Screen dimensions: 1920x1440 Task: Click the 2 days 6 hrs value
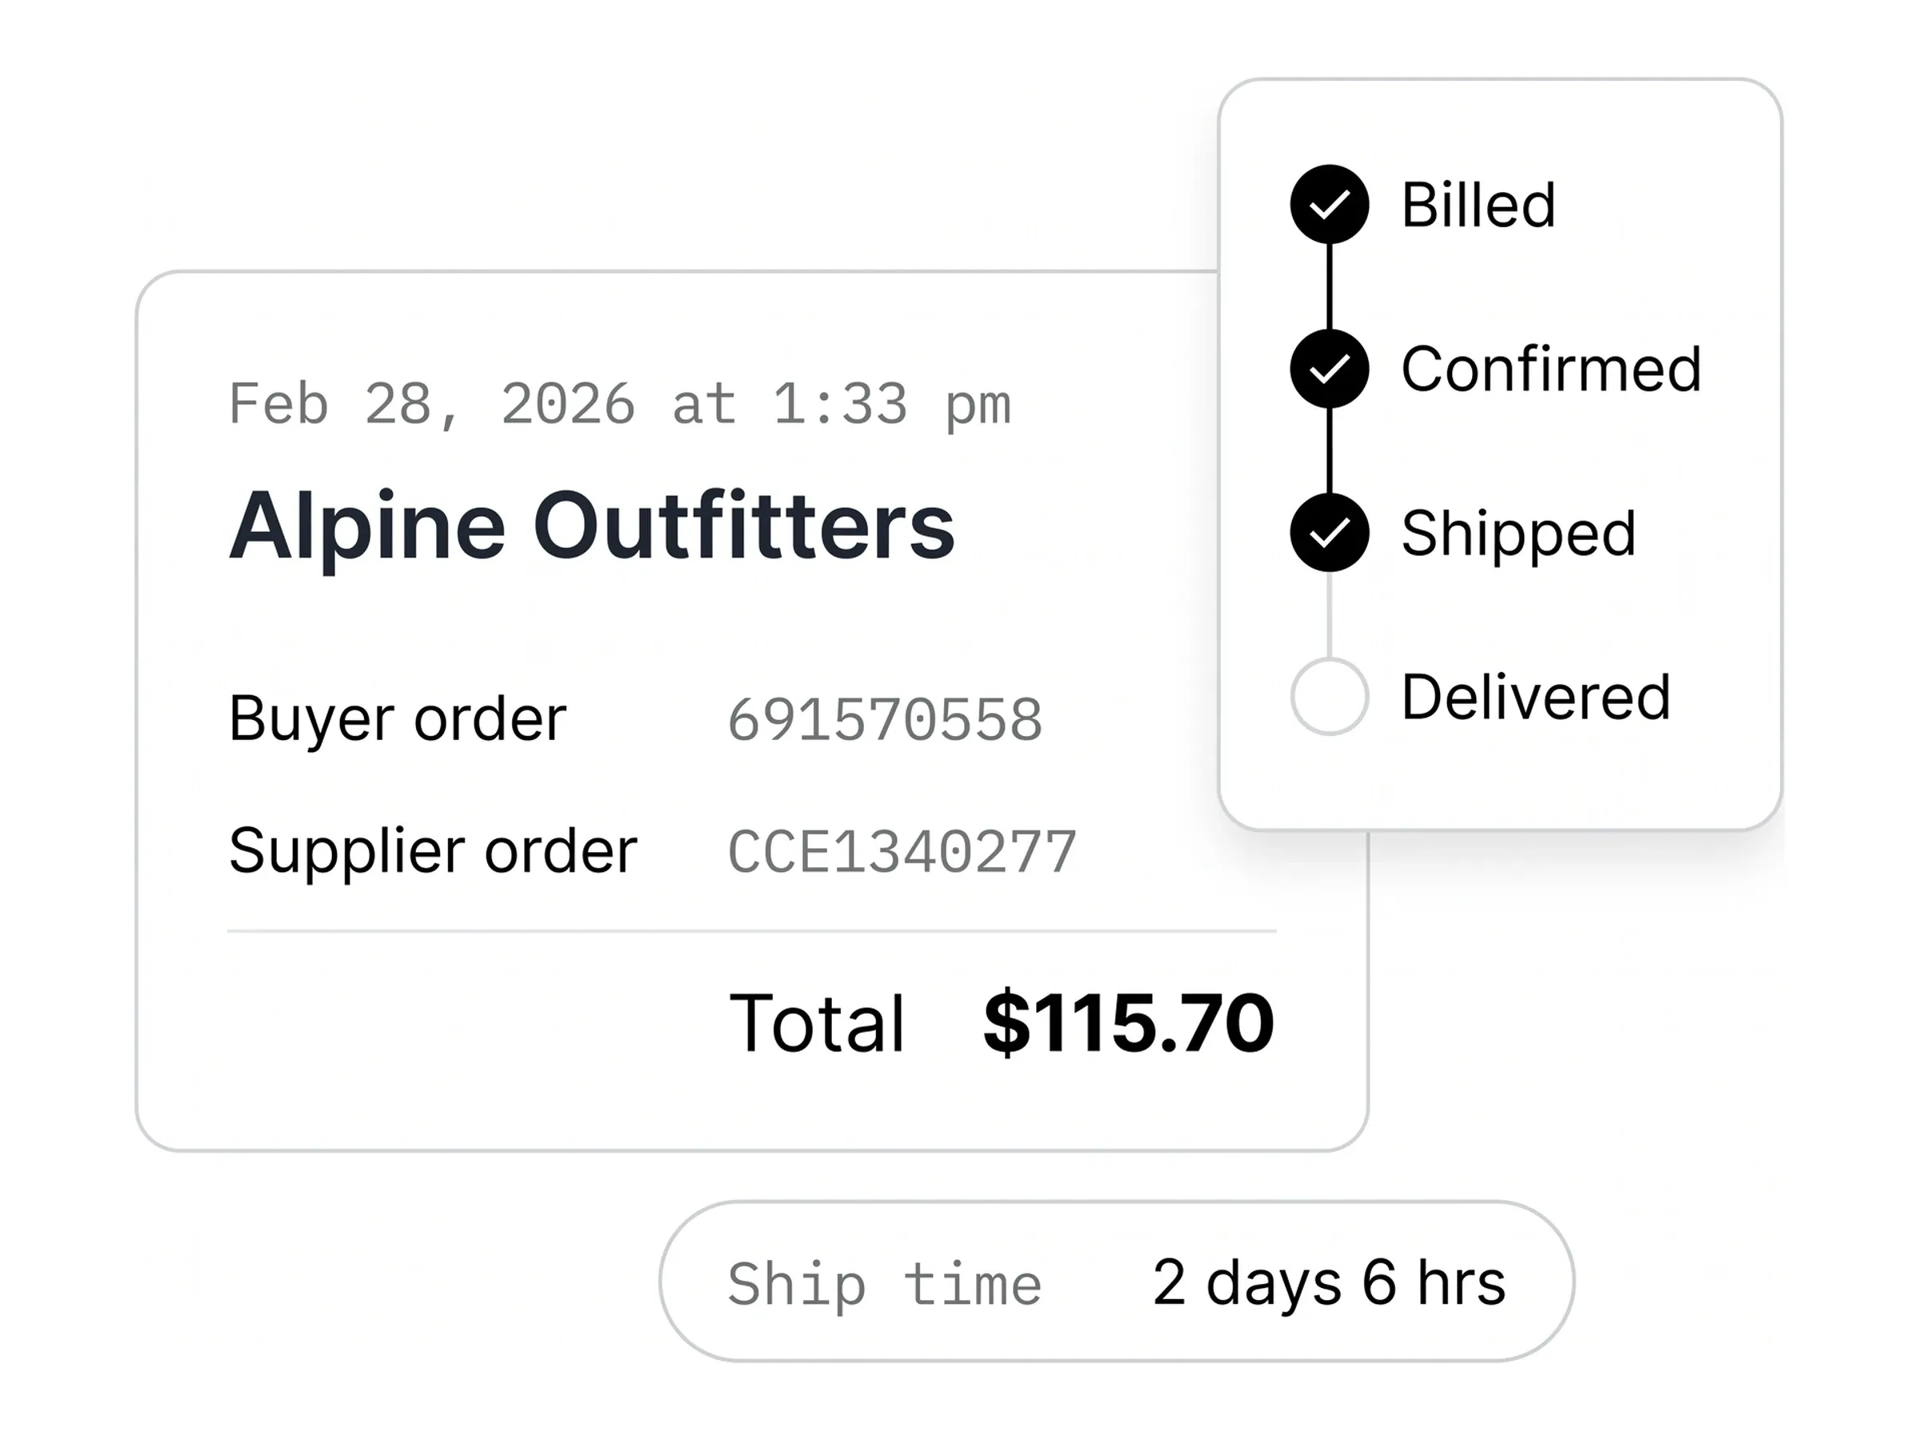pos(1329,1284)
